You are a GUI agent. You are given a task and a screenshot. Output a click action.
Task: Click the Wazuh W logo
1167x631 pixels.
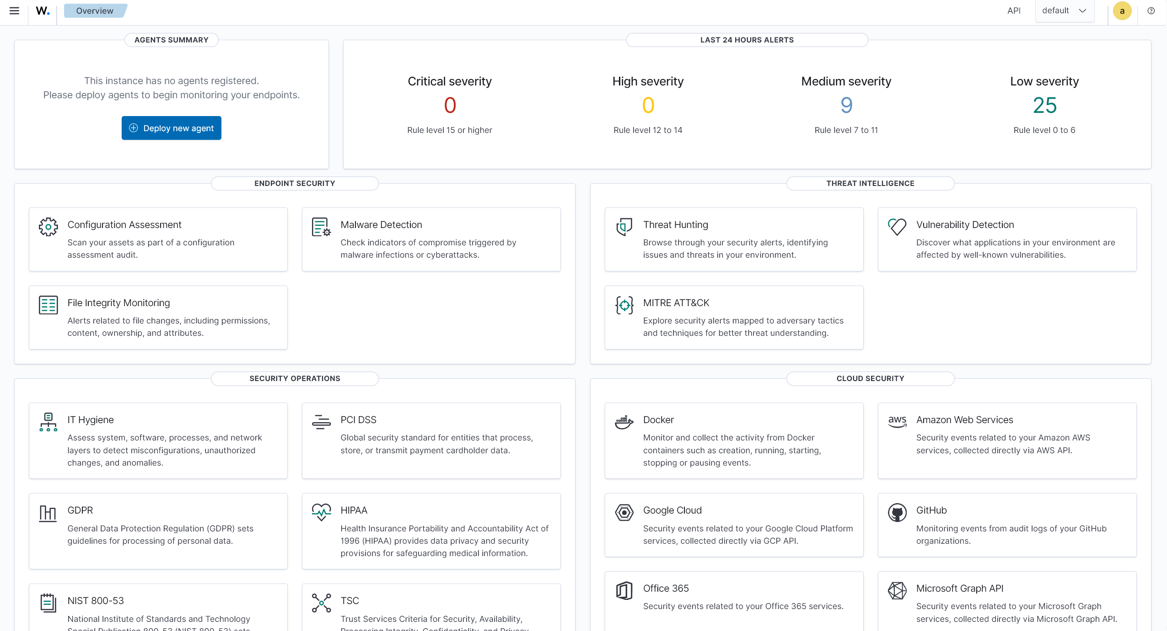43,11
